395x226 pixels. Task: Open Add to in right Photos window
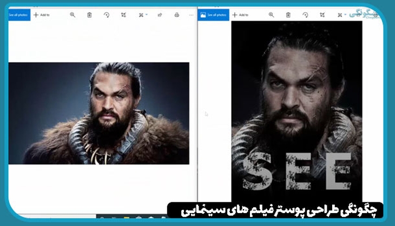click(x=240, y=15)
